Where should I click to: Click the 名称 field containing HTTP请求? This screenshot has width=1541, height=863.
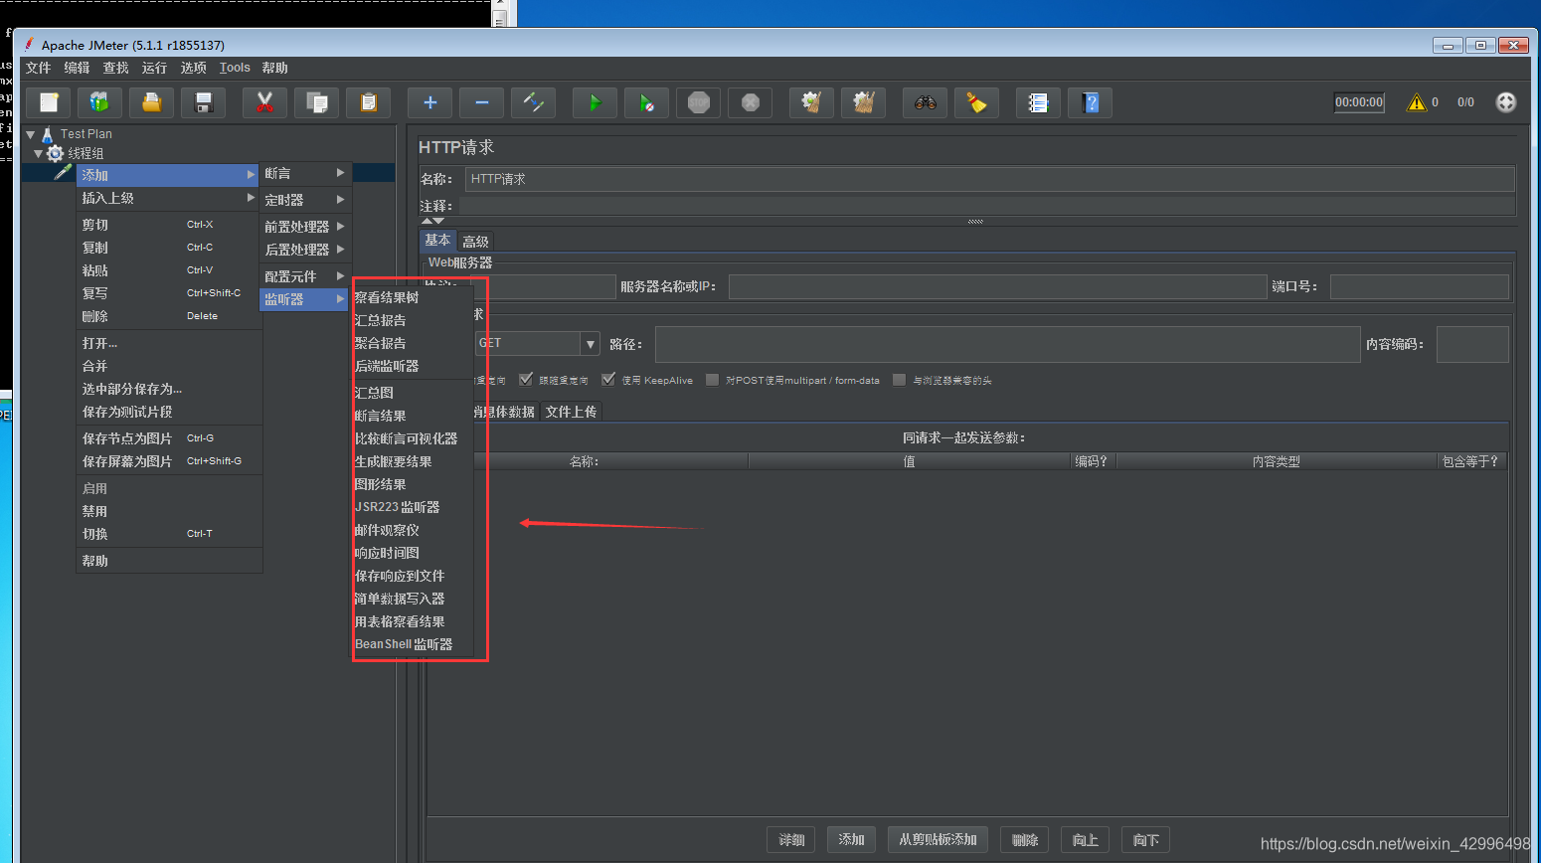click(990, 179)
